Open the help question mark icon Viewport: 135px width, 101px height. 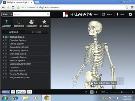pos(86,92)
